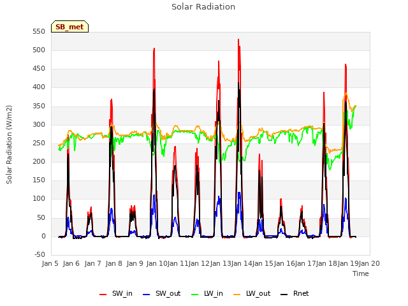Click the -50 y-axis tick label
Screen dimensions: 408x306
[x=40, y=255]
